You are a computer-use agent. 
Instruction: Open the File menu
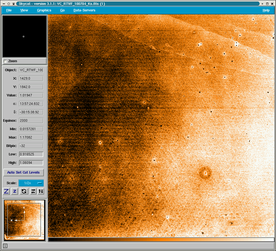[9, 10]
